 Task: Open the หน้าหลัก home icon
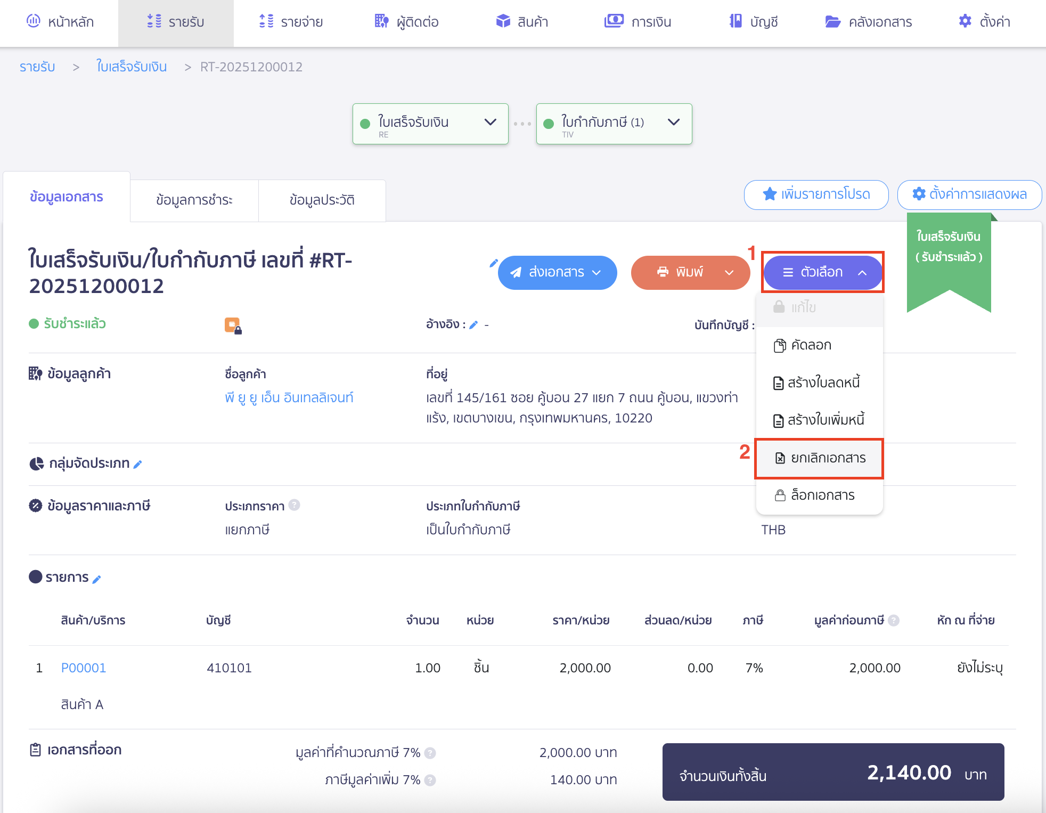tap(34, 21)
